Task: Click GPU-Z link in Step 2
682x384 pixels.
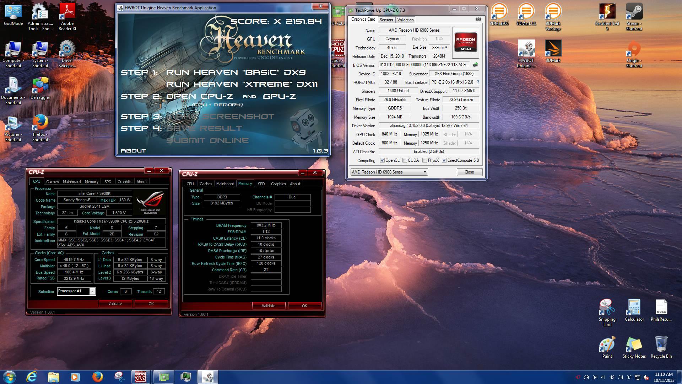Action: (280, 96)
